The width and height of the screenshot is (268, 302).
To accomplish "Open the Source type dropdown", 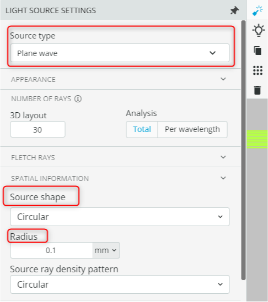I will [120, 53].
